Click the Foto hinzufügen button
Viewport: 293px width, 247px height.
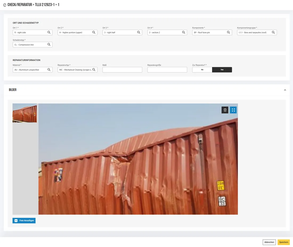[24, 221]
